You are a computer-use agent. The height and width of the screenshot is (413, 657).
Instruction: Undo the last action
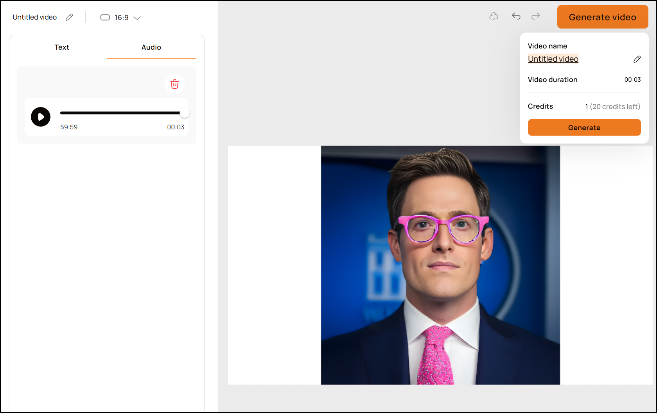tap(516, 16)
